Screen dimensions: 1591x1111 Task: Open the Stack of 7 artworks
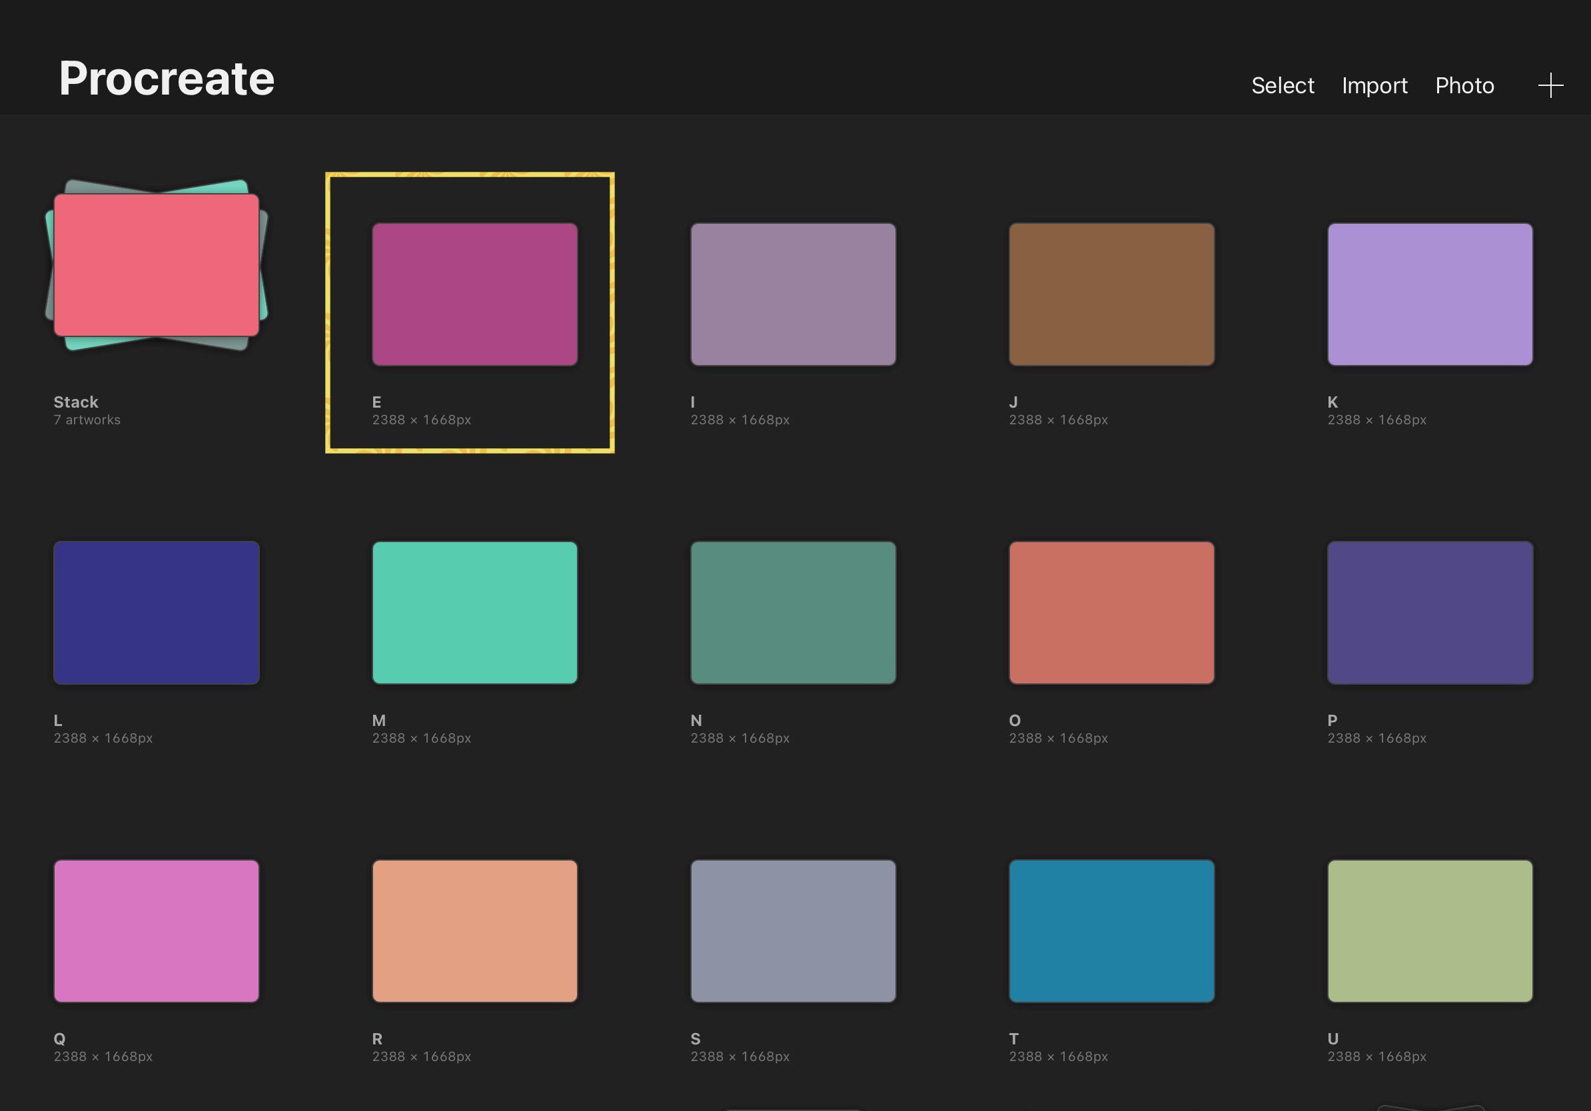(157, 265)
